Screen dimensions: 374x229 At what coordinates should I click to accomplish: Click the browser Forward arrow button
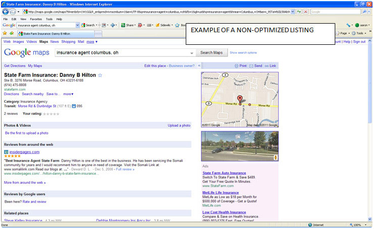13,12
